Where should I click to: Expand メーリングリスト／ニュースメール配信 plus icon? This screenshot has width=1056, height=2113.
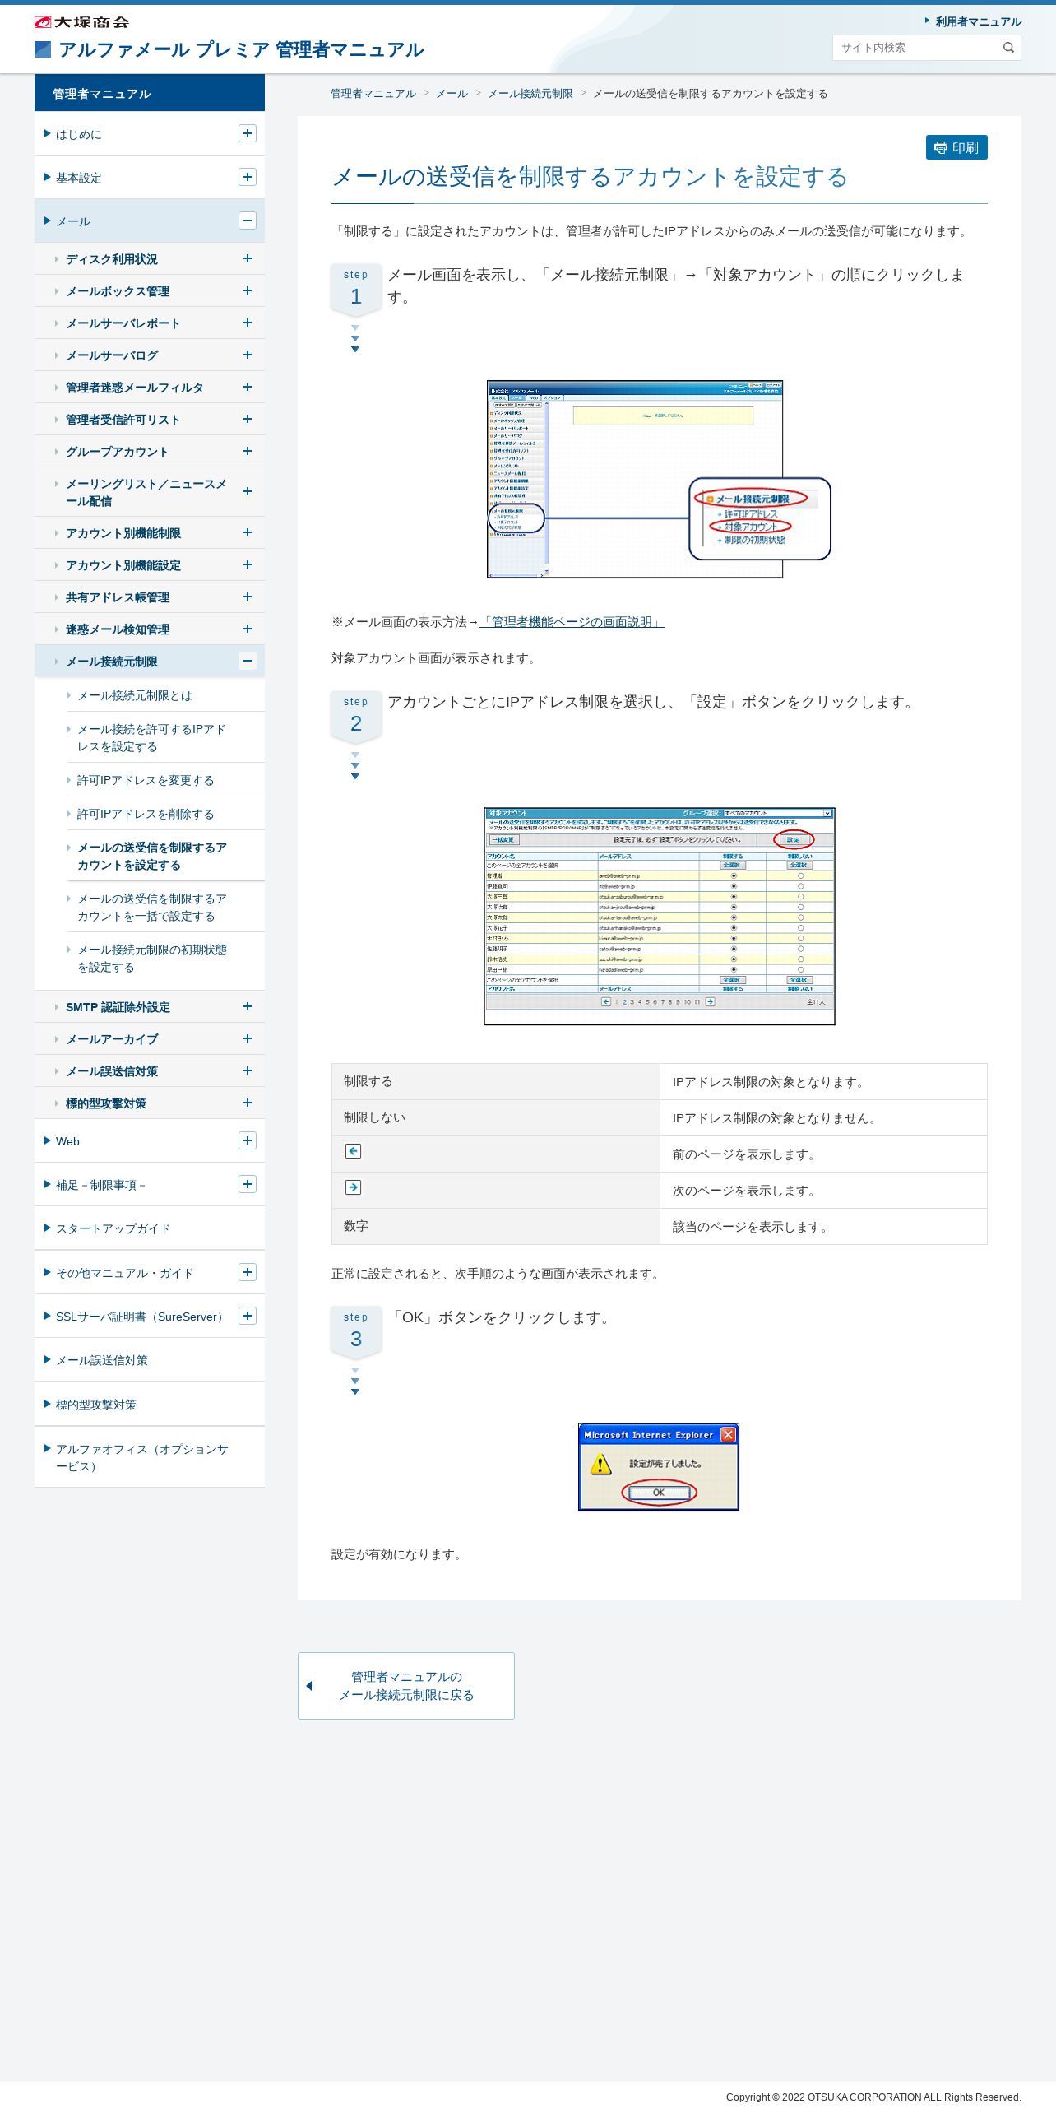pyautogui.click(x=248, y=491)
